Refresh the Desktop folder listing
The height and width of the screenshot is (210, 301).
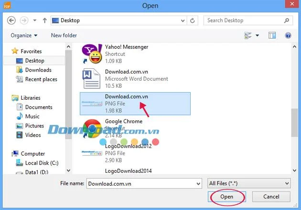(x=193, y=21)
